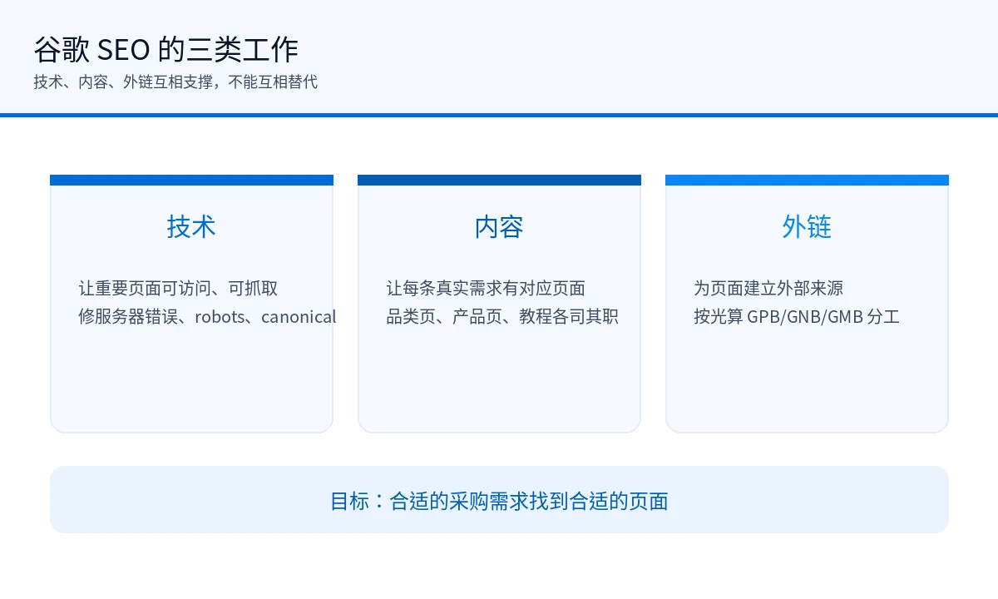Select the line 品类页、产品页、教程各司其职
998x599 pixels.
502,317
